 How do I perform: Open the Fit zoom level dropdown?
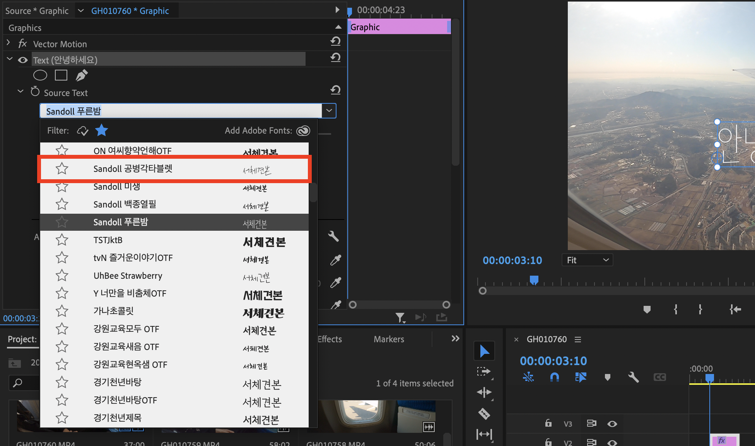(x=587, y=260)
